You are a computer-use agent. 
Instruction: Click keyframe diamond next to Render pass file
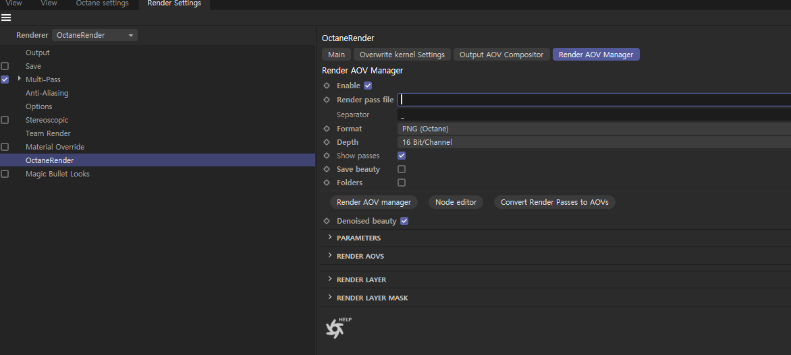pyautogui.click(x=327, y=100)
